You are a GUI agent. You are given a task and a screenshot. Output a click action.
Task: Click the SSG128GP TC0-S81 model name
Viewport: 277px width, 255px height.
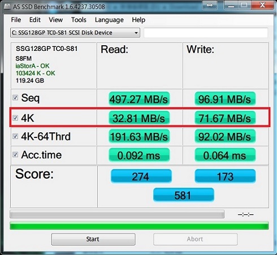coord(47,49)
